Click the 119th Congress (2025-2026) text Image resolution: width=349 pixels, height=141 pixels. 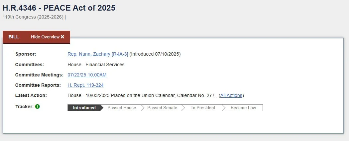33,17
